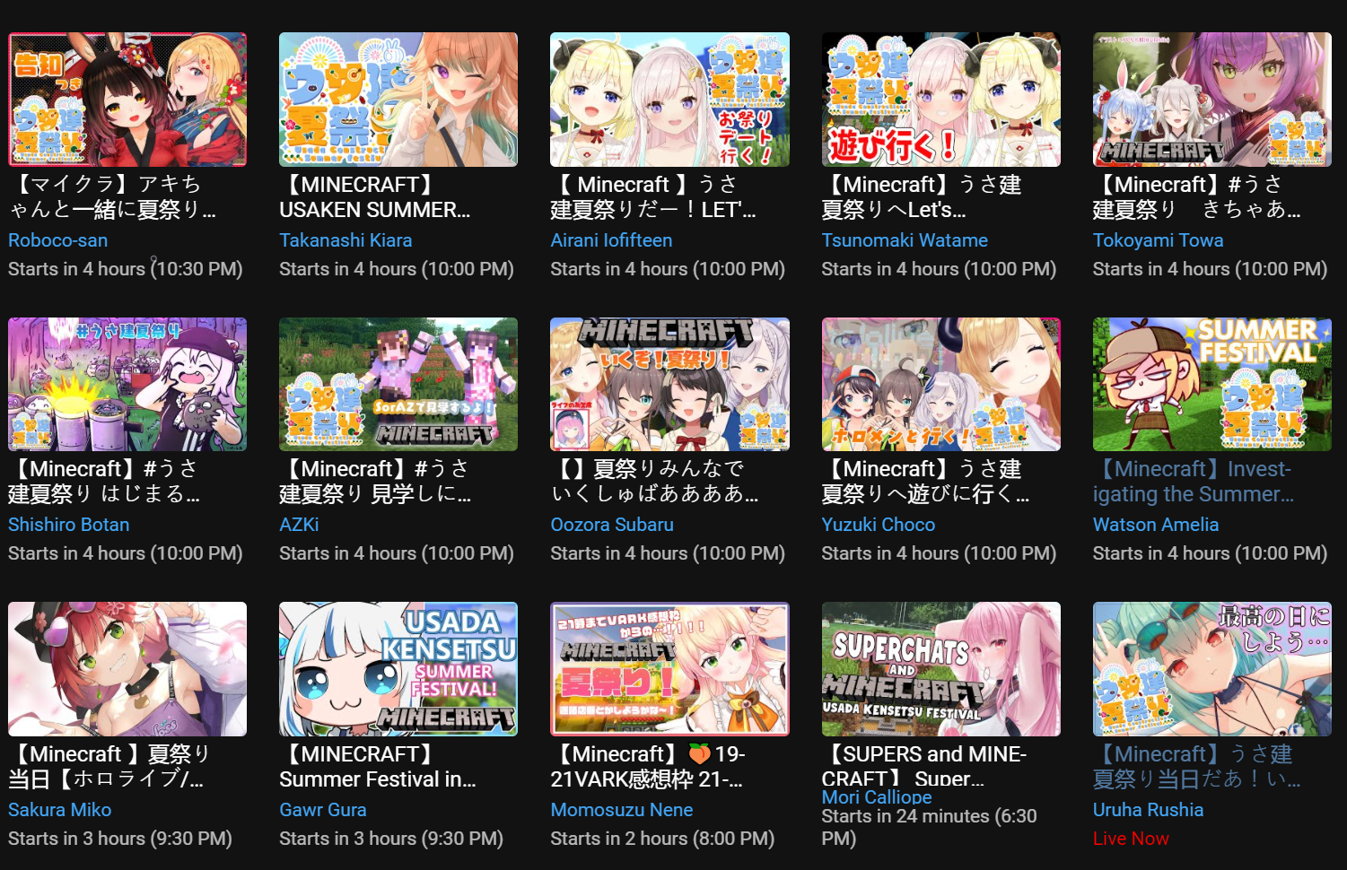
Task: Click the Tokoyami Towa channel name
Action: coord(1158,240)
